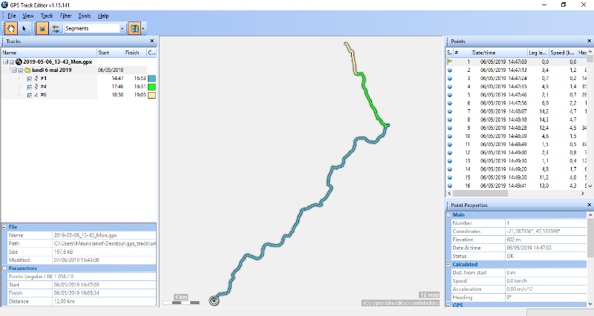Click the track start marker on the map
594x316 pixels.
[214, 300]
